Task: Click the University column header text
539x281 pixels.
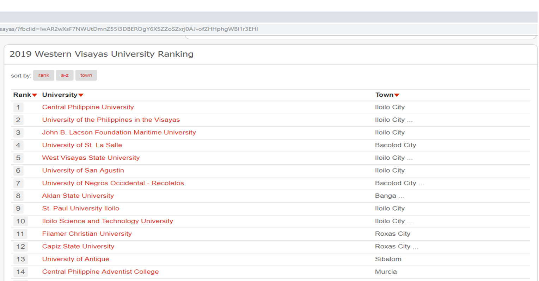Action: (x=60, y=95)
